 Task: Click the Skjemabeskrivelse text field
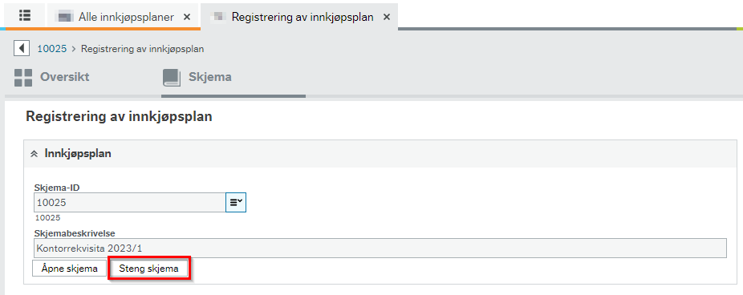tap(380, 248)
